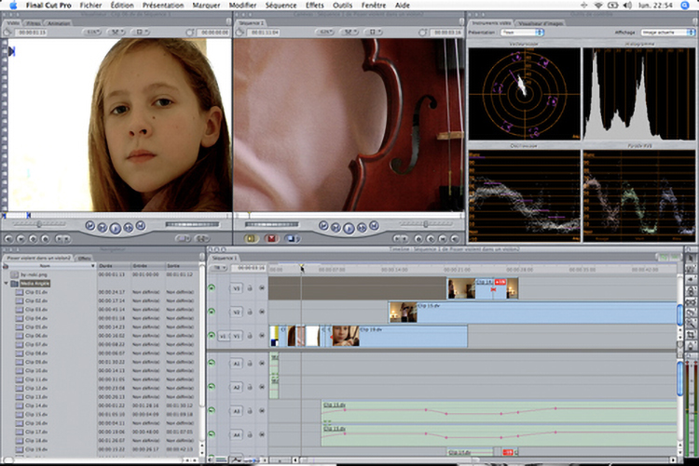Toggle Auto Select on track V2
Image resolution: width=699 pixels, height=466 pixels.
[262, 312]
